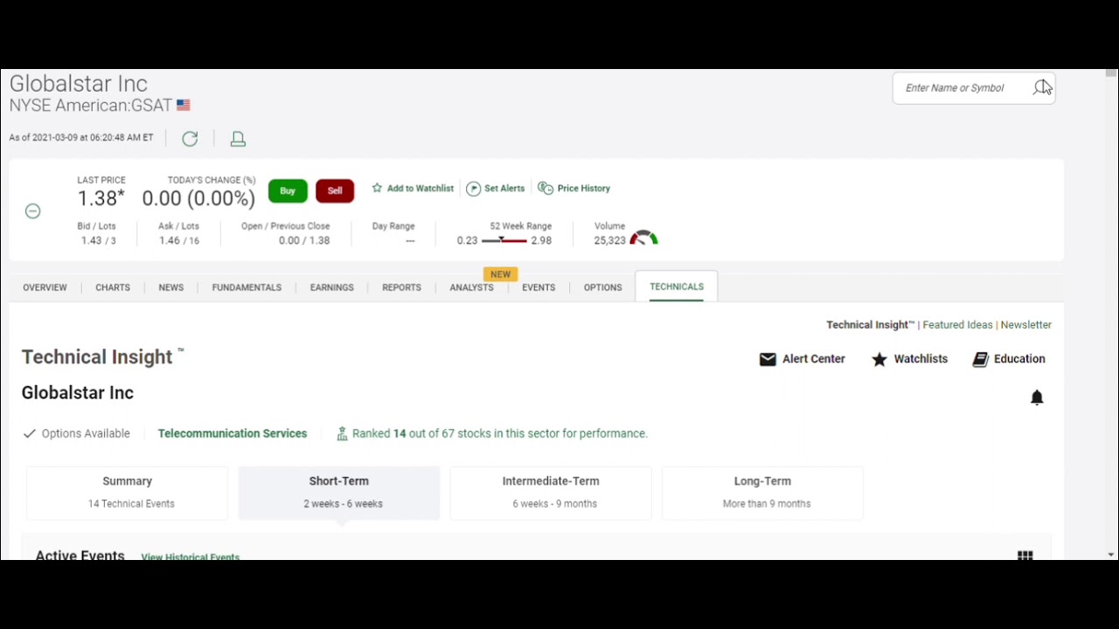Click the Technical Insight header link

tap(870, 325)
